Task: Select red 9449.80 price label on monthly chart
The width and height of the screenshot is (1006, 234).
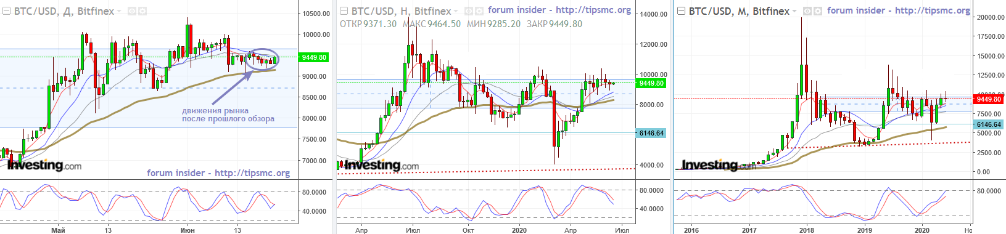Action: pyautogui.click(x=989, y=99)
